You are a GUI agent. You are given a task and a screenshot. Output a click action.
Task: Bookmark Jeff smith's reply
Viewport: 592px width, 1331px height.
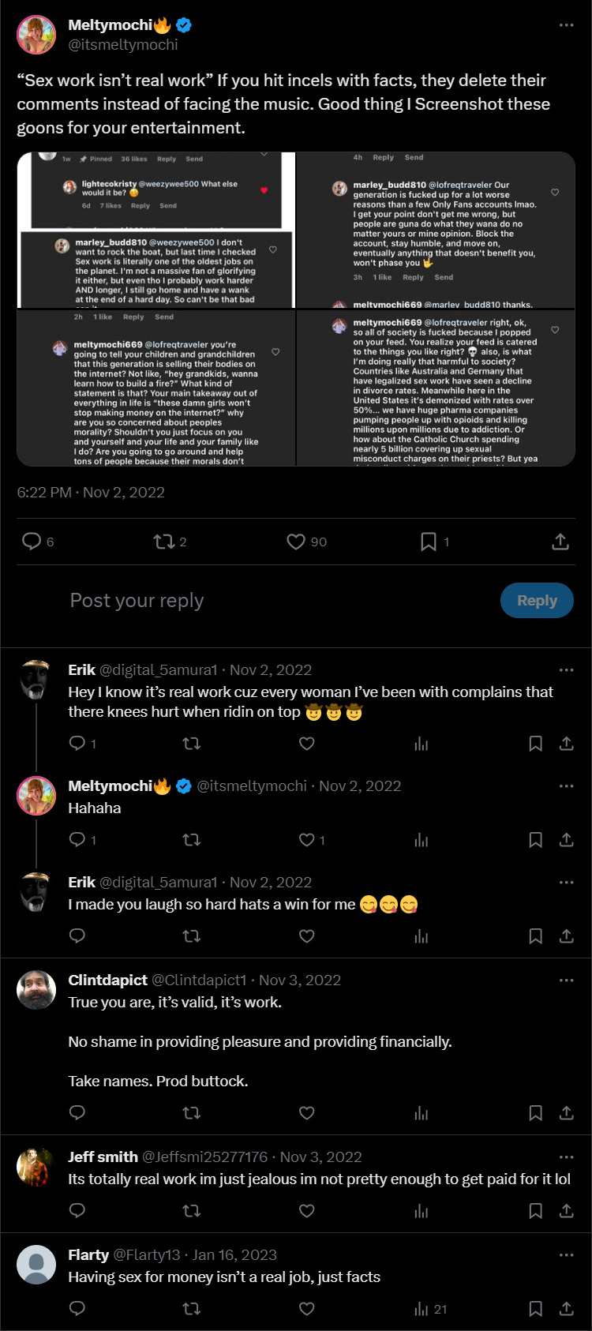[x=535, y=1211]
